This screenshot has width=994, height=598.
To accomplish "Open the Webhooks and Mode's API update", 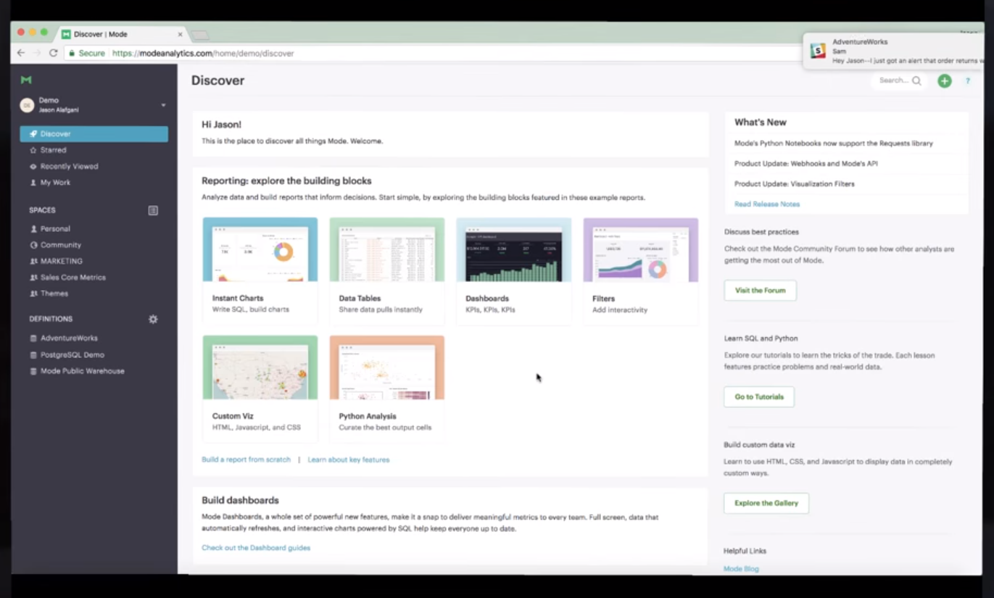I will click(x=806, y=164).
